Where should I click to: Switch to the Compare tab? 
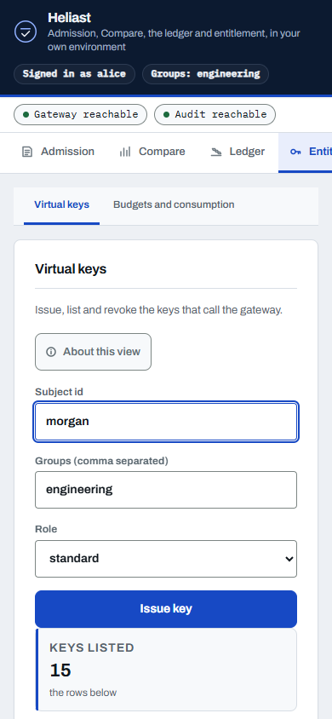pyautogui.click(x=152, y=152)
